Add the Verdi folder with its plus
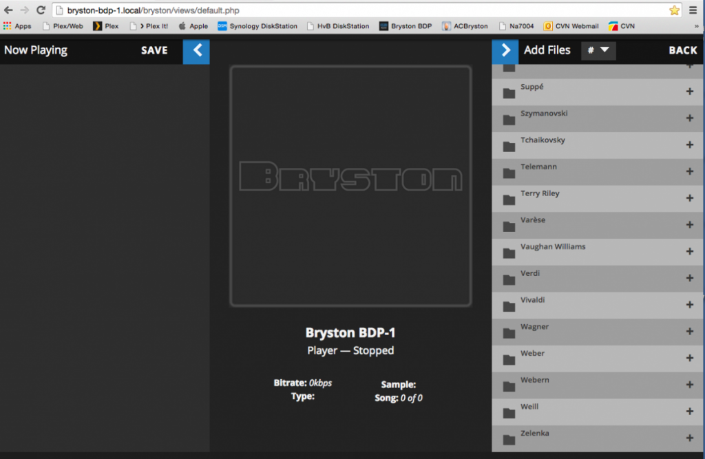Screen dimensions: 705x459 [690, 278]
